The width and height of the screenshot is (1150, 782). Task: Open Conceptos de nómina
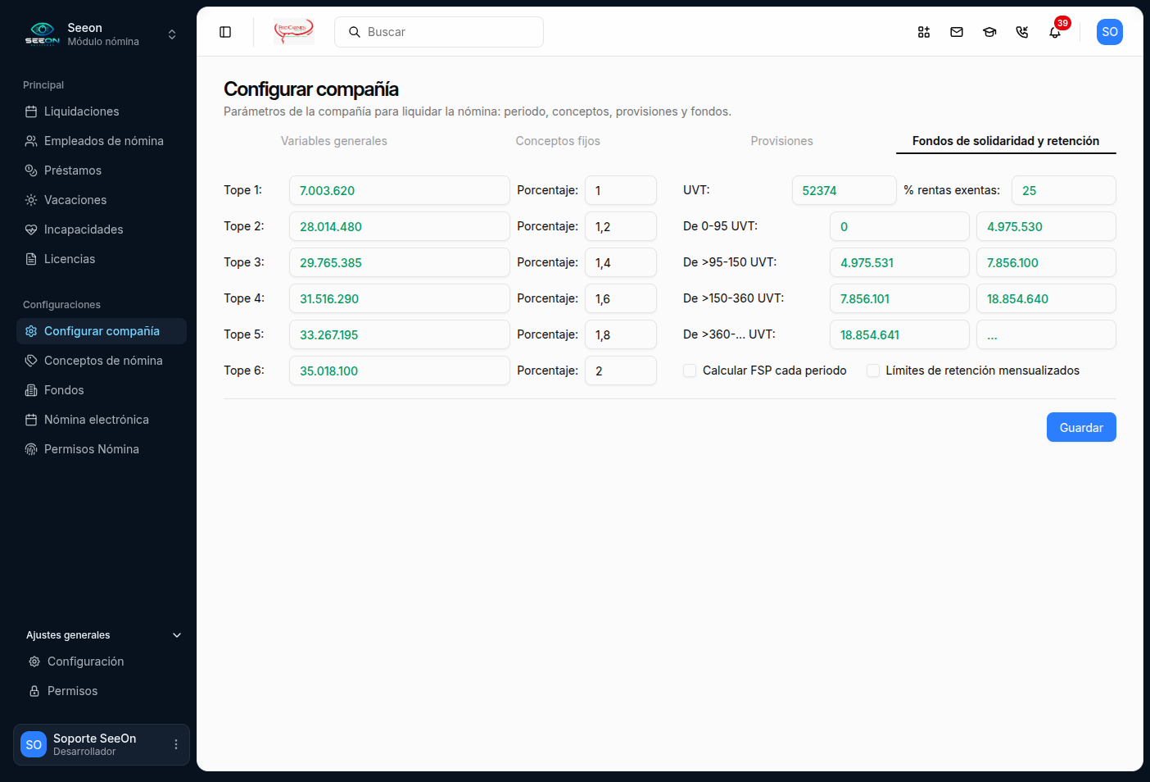pyautogui.click(x=102, y=361)
